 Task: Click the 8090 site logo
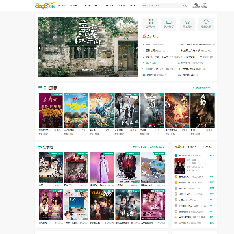point(45,5)
